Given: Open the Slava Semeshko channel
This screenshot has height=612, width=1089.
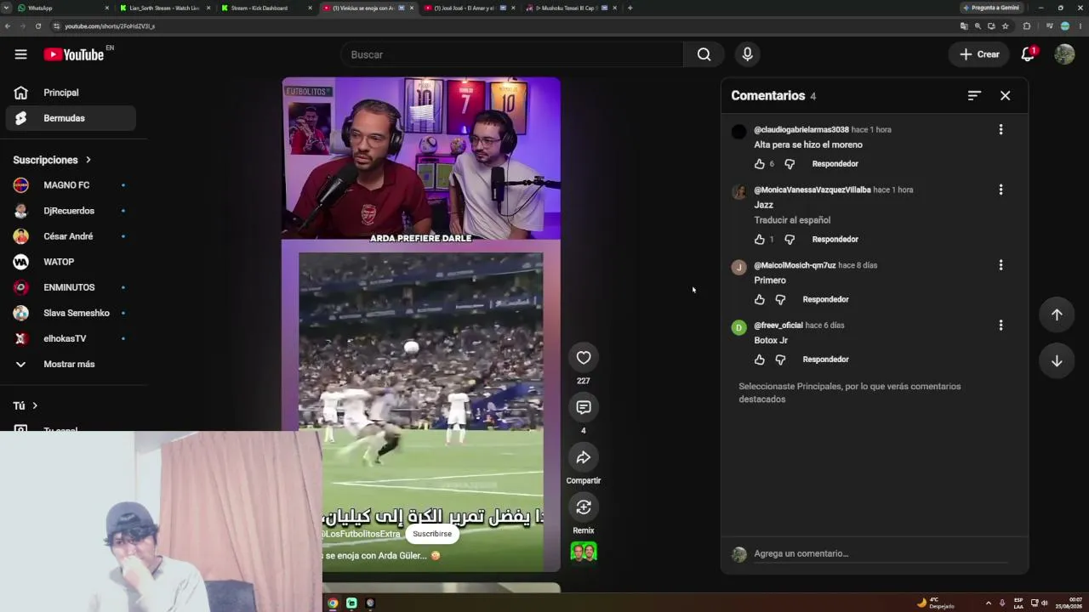Looking at the screenshot, I should pyautogui.click(x=71, y=313).
